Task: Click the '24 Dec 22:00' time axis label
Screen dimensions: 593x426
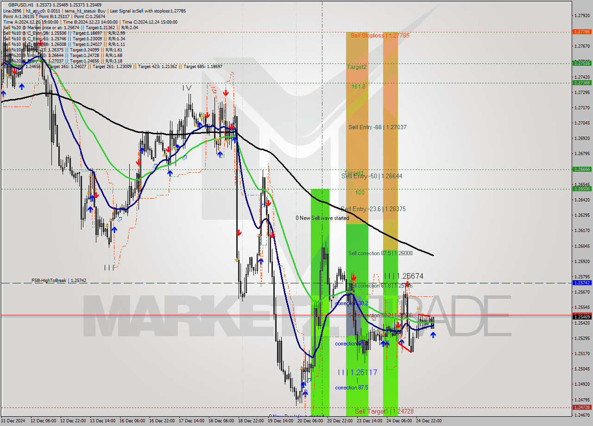Action: pos(429,421)
